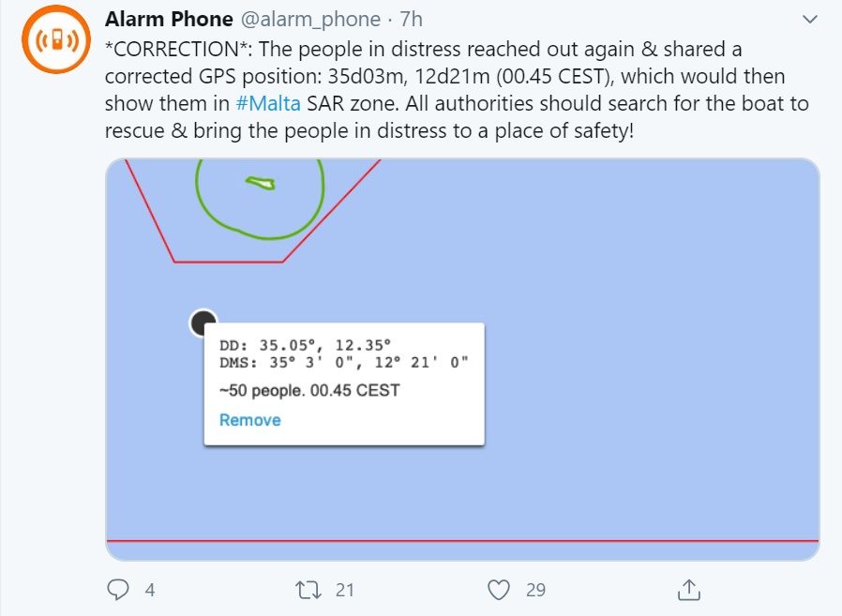The image size is (842, 616).
Task: Open the @alarm_phone handle profile
Action: 313,20
